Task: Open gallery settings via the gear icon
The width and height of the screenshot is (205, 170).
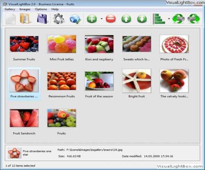Action: click(58, 19)
